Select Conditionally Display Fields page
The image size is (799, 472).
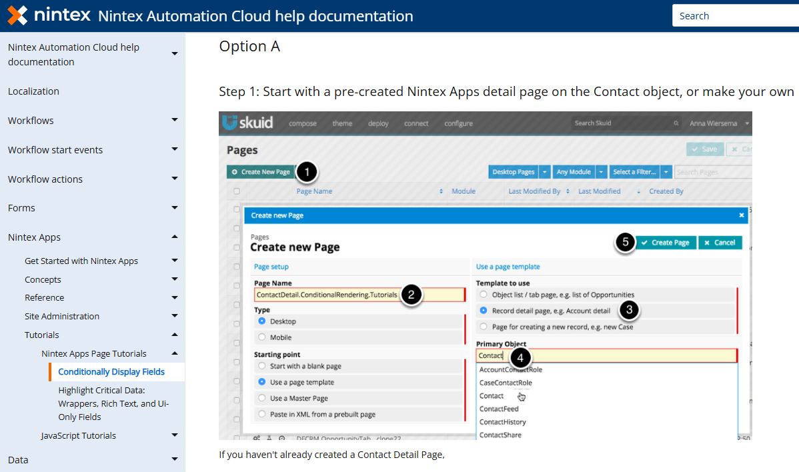[111, 372]
